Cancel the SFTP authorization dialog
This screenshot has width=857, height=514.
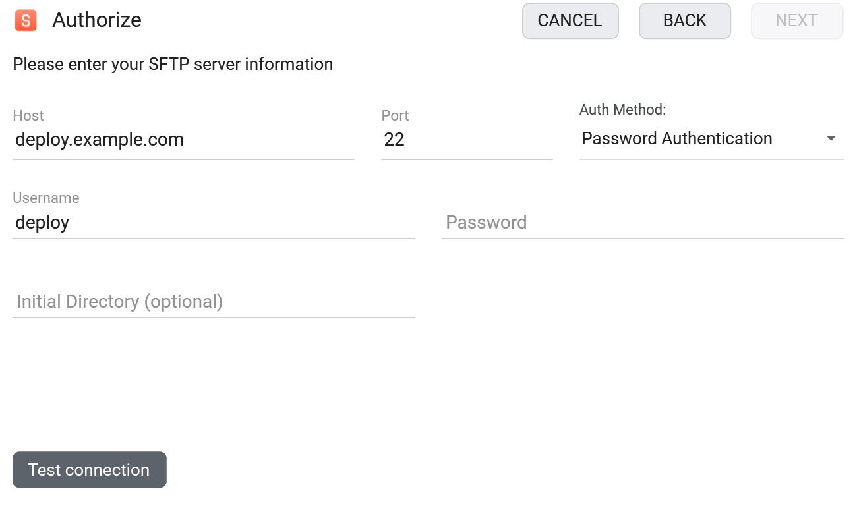coord(570,21)
